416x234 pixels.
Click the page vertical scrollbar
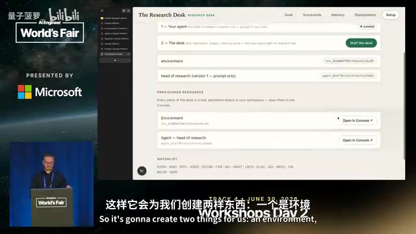[404, 106]
